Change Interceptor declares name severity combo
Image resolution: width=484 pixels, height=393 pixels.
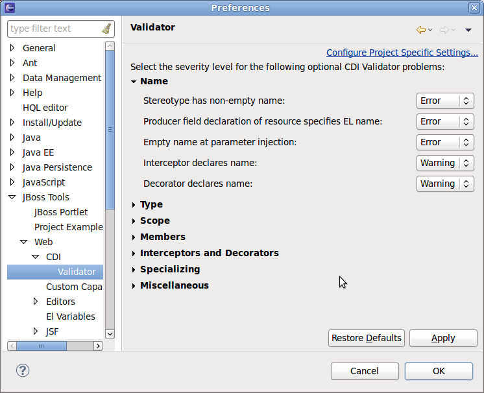pos(445,163)
